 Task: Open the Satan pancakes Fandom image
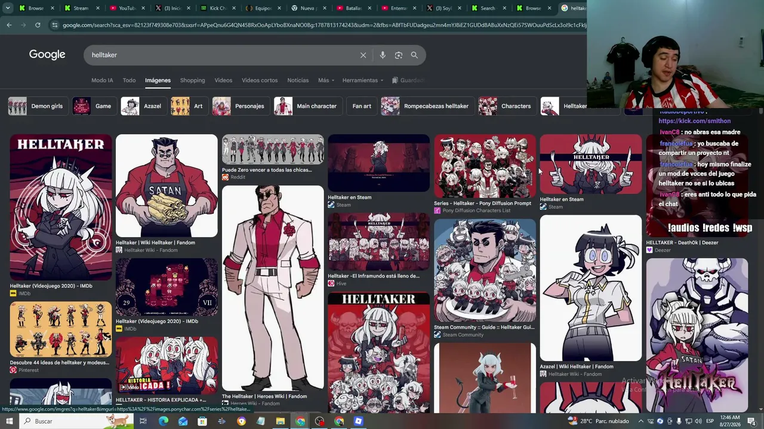click(167, 186)
